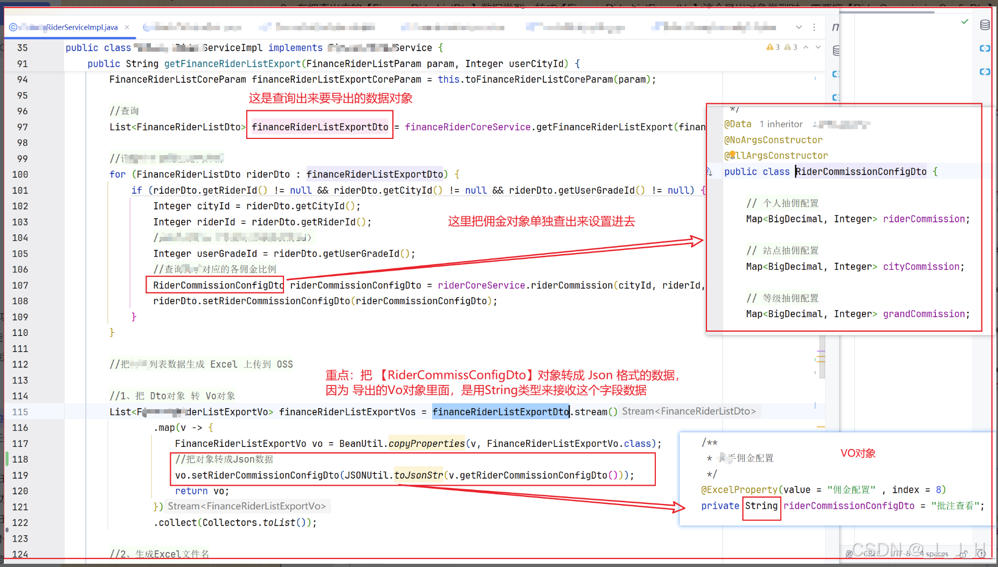This screenshot has height=567, width=998.
Task: Click the green change marker beside line 118
Action: [7, 459]
